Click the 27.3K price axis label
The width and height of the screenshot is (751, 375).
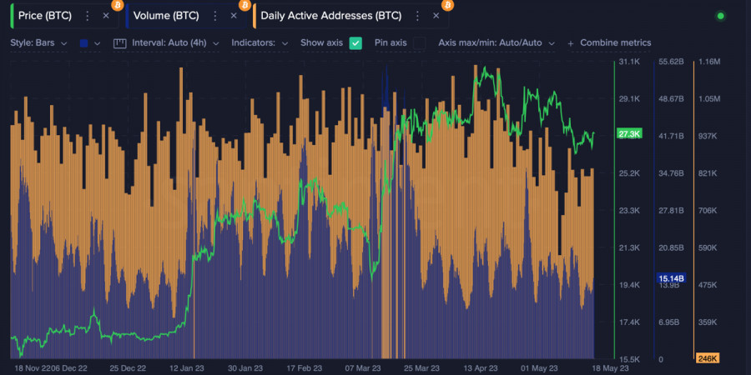[x=628, y=133]
